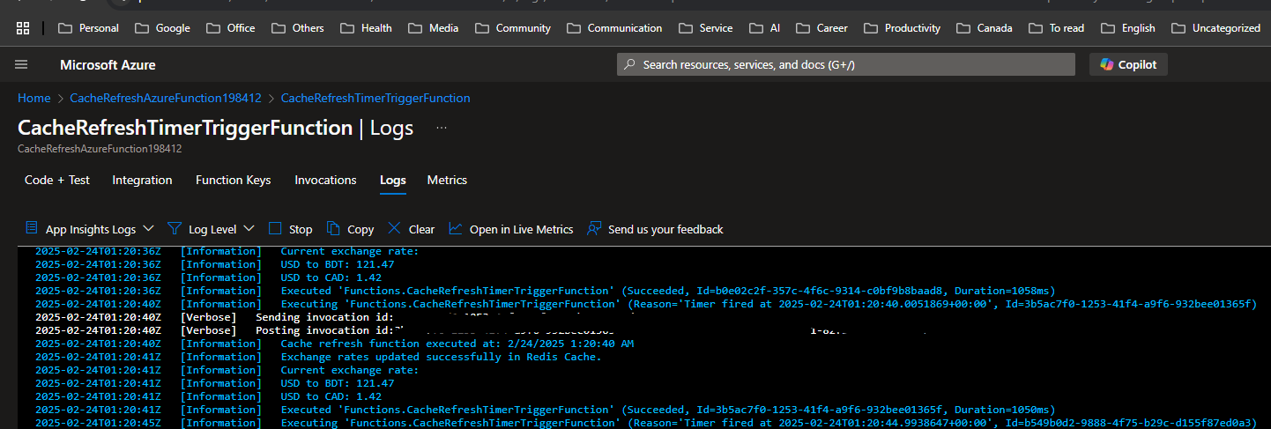
Task: Clear the log output with X icon
Action: coord(394,228)
